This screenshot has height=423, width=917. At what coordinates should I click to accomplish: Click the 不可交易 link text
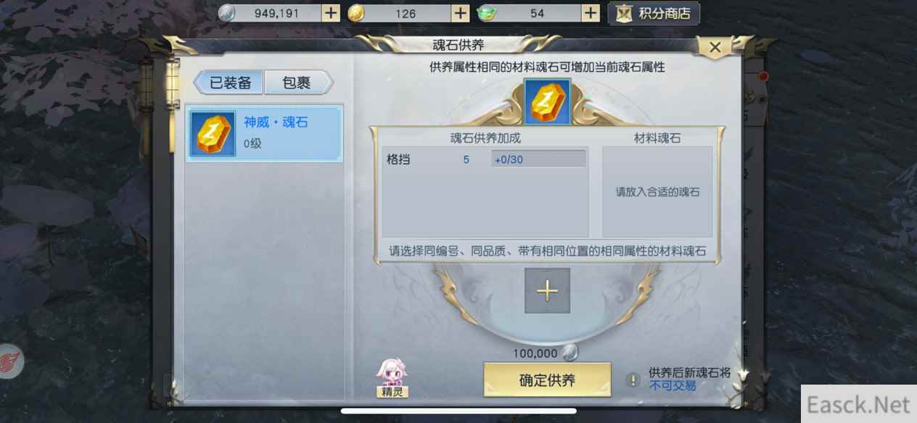673,386
